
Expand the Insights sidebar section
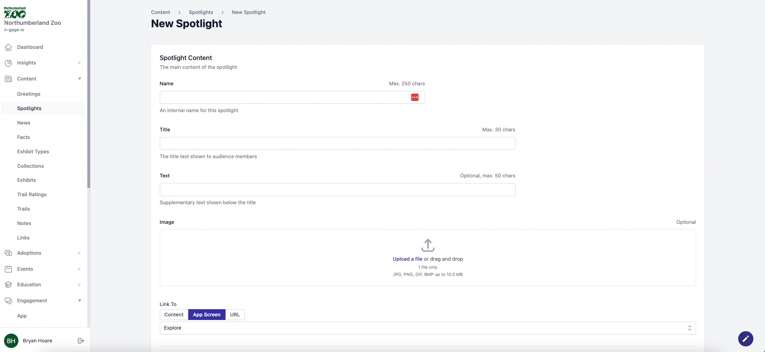(x=79, y=63)
